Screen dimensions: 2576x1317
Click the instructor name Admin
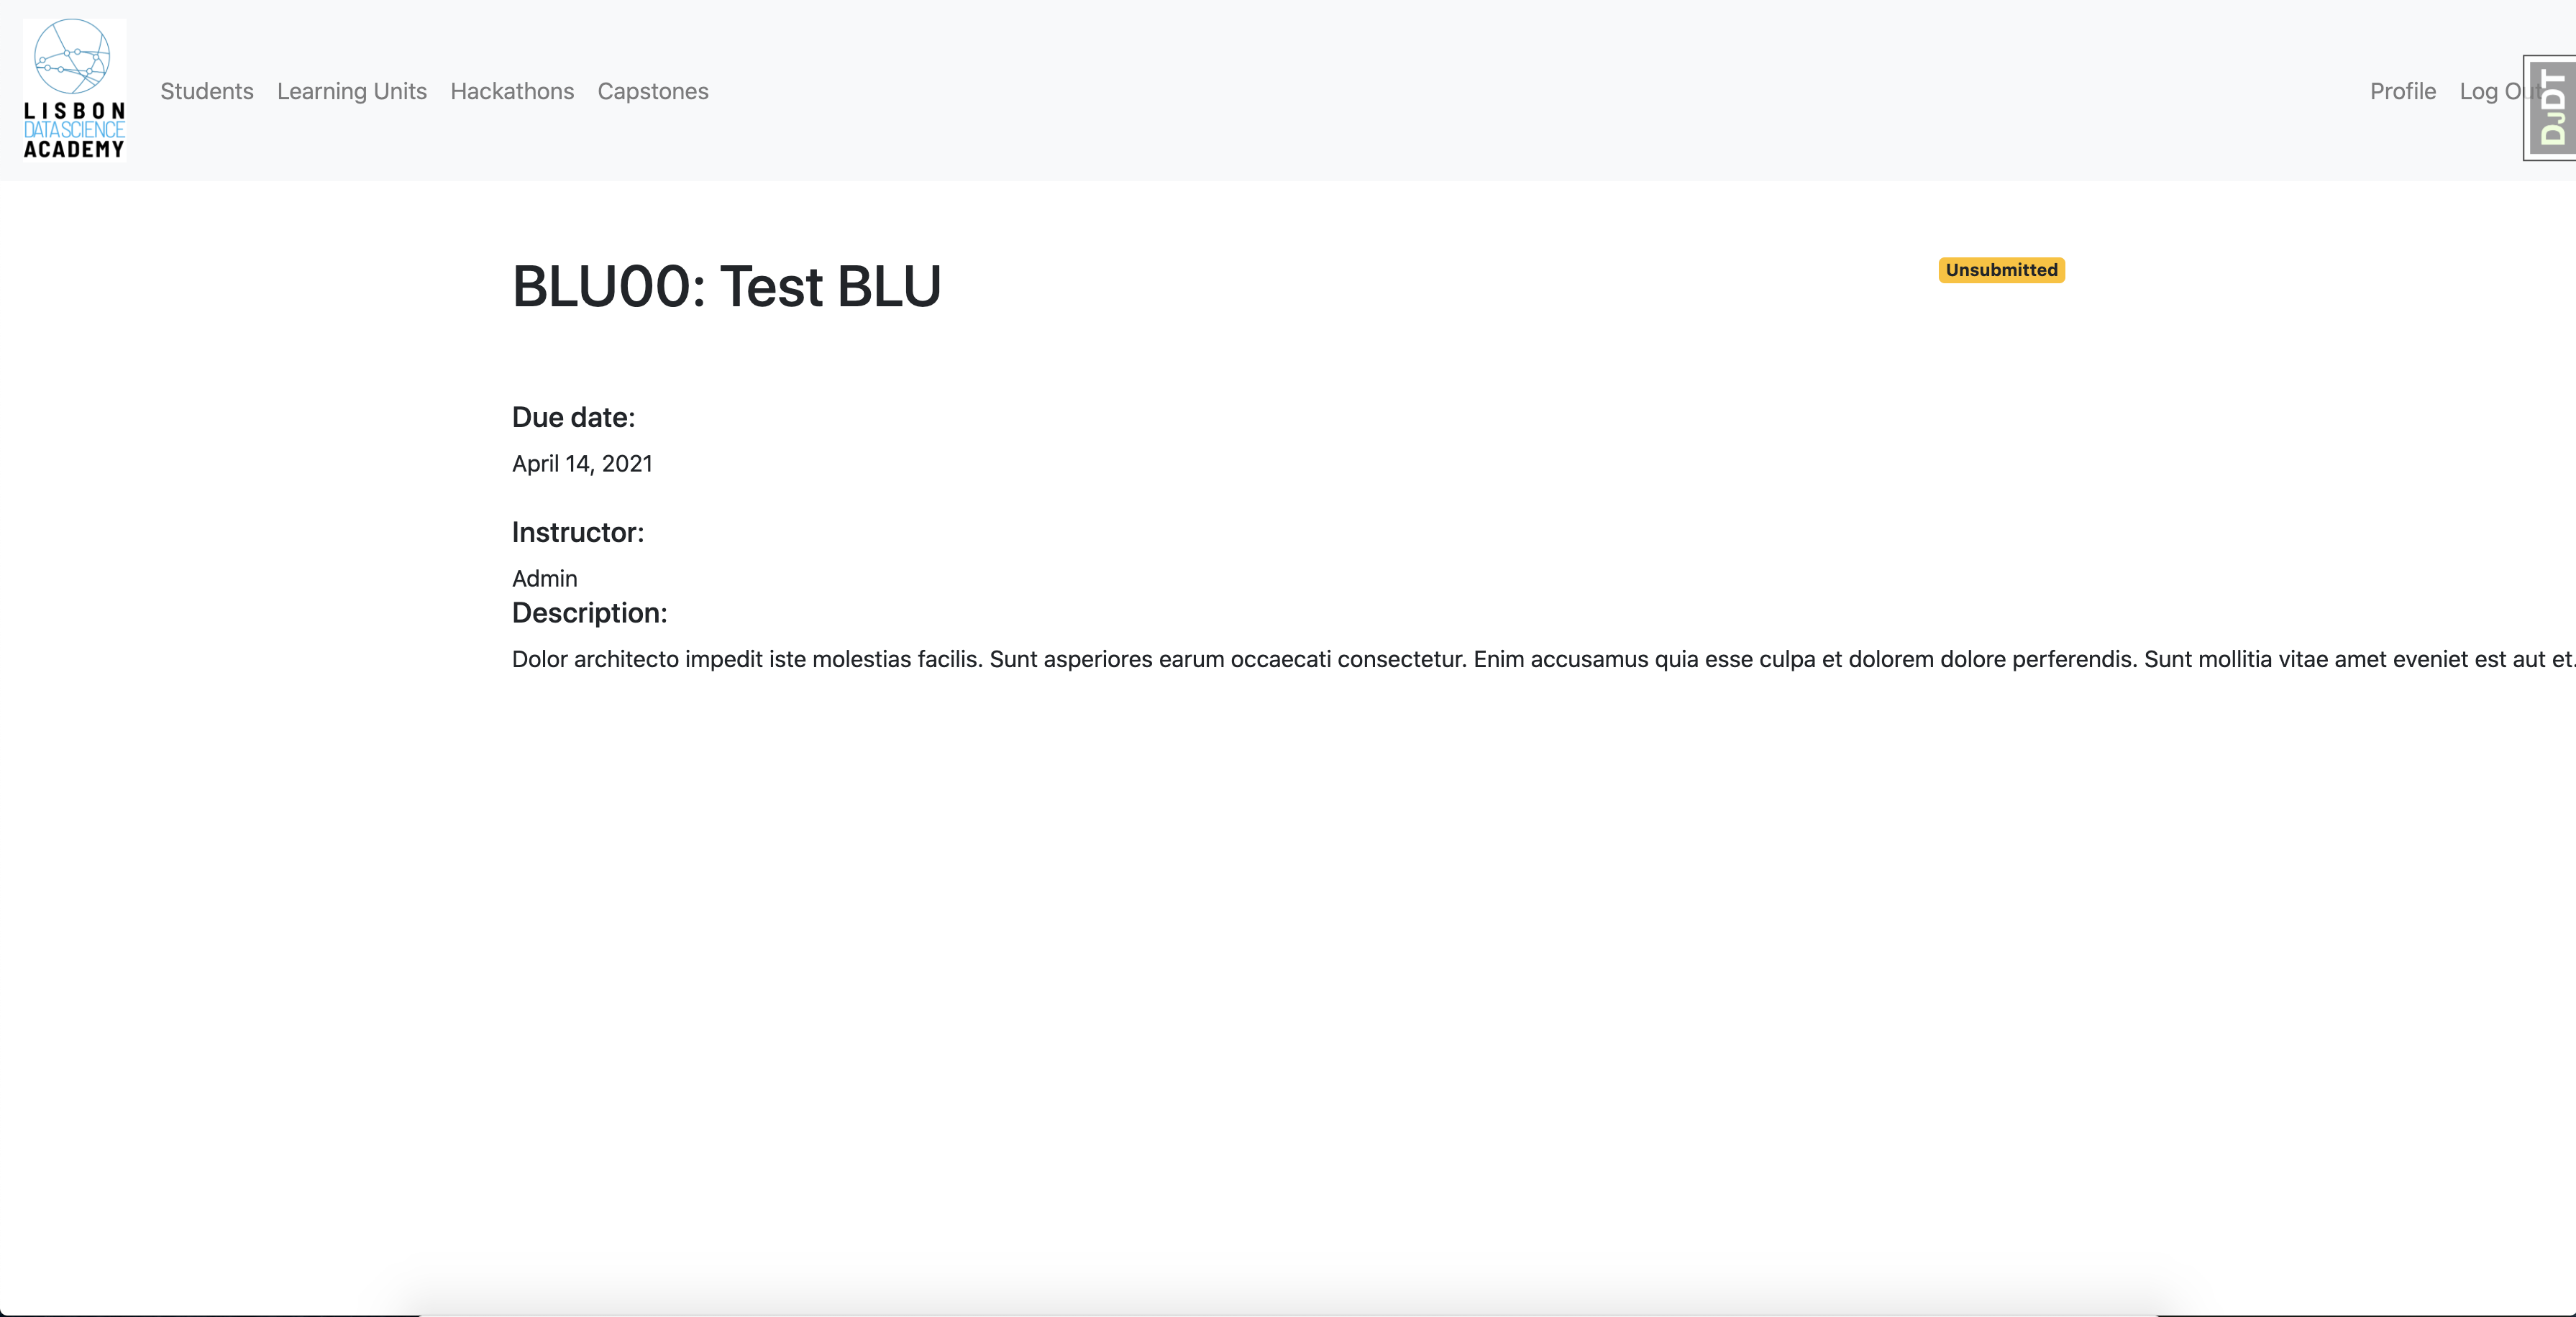tap(544, 578)
